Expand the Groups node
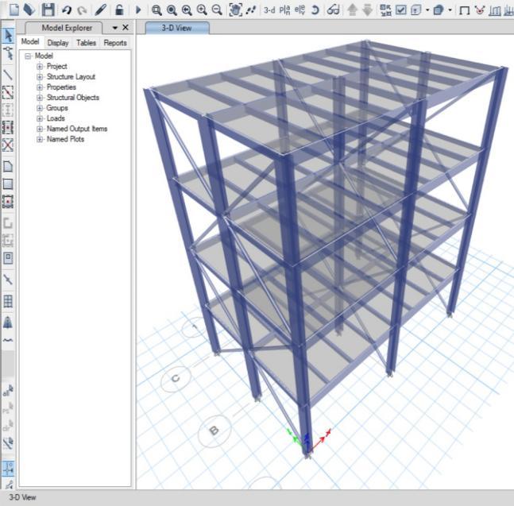The image size is (514, 506). point(40,108)
